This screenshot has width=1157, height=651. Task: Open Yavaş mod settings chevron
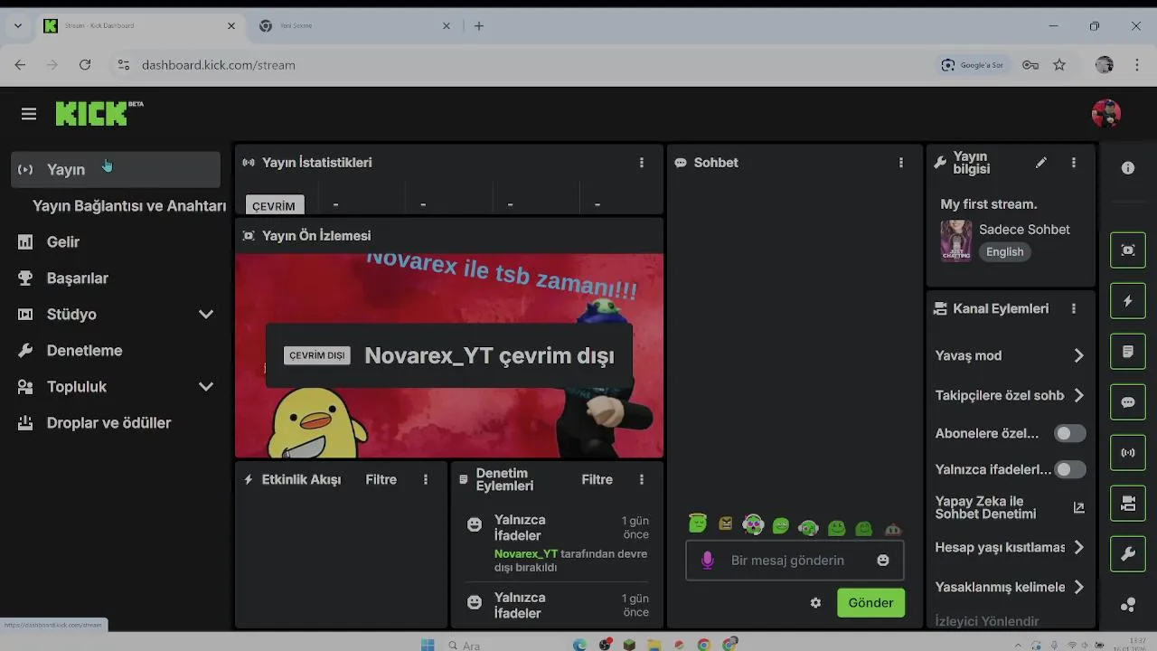tap(1078, 355)
